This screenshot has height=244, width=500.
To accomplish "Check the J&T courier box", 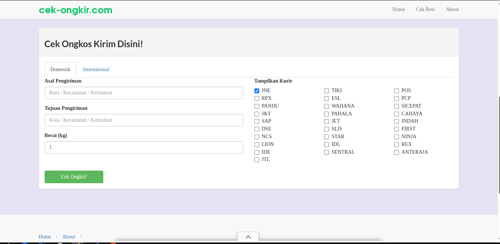I will pos(257,114).
